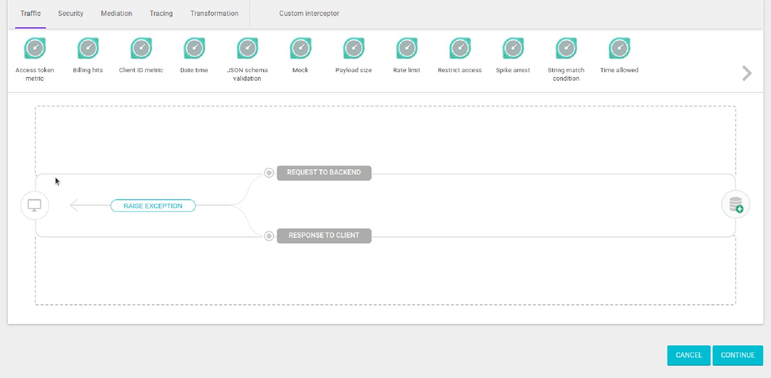Switch to the Security tab
The width and height of the screenshot is (771, 378).
tap(70, 14)
